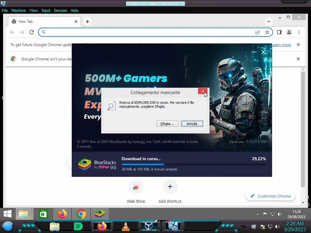The image size is (311, 233).
Task: Click host volume tray icon
Action: [x=277, y=226]
